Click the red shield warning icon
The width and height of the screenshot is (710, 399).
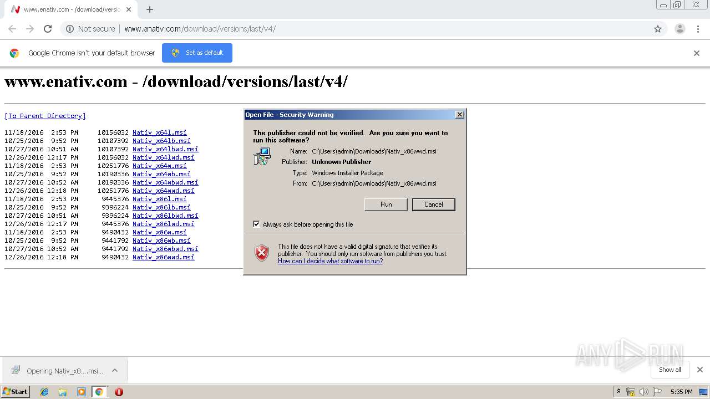point(262,253)
